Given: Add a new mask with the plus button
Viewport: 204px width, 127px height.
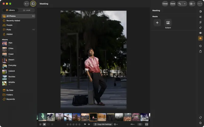Looking at the screenshot, I should point(157,23).
